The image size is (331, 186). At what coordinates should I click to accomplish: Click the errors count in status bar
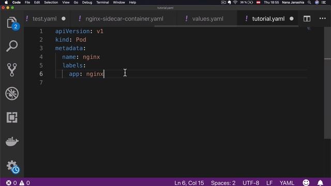tap(11, 183)
